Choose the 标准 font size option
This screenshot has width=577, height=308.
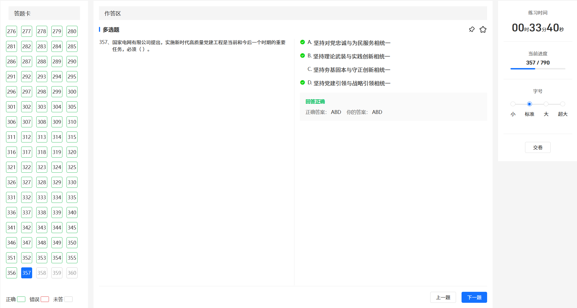pyautogui.click(x=529, y=104)
